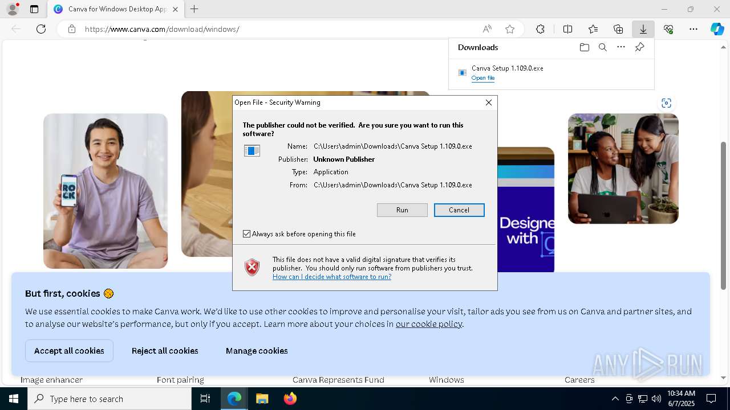The image size is (730, 410).
Task: Open the downloads folder icon
Action: pos(584,47)
